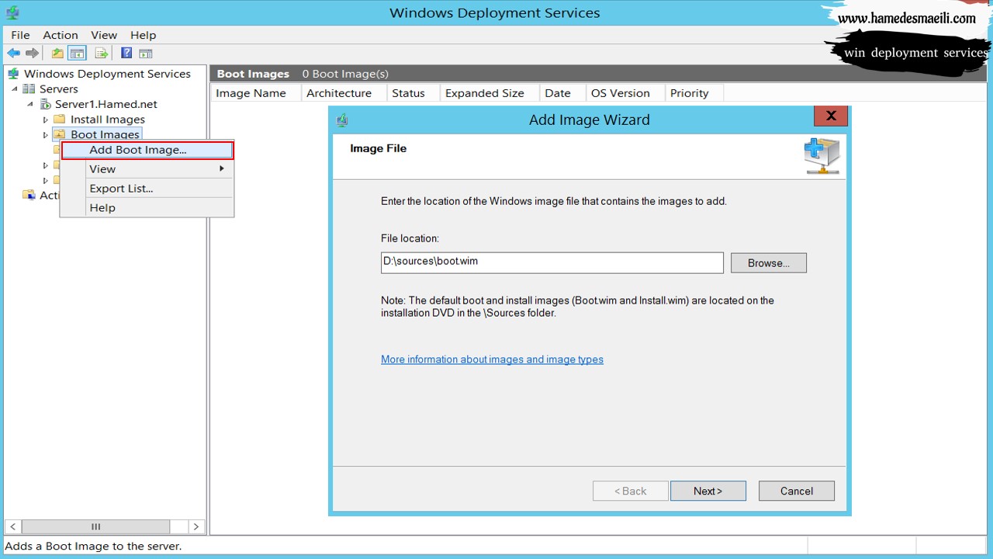Click the tree pane horizontal scrollbar thumb
Viewport: 993px width, 559px height.
96,526
